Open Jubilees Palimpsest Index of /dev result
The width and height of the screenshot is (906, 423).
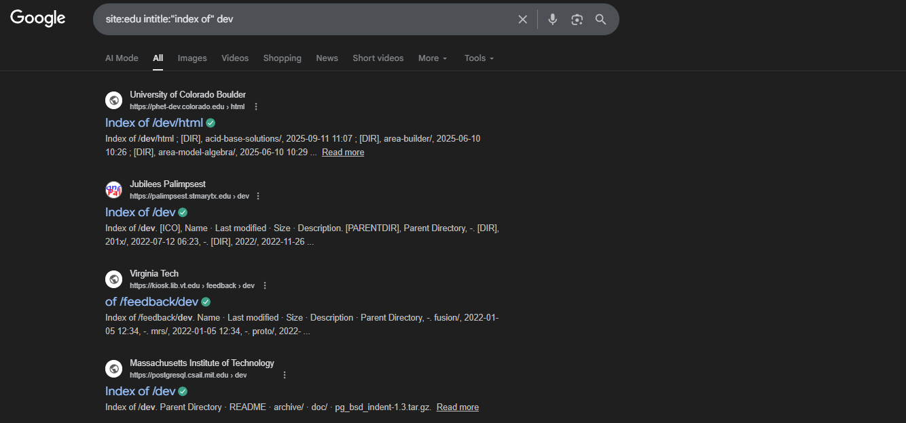pos(141,212)
